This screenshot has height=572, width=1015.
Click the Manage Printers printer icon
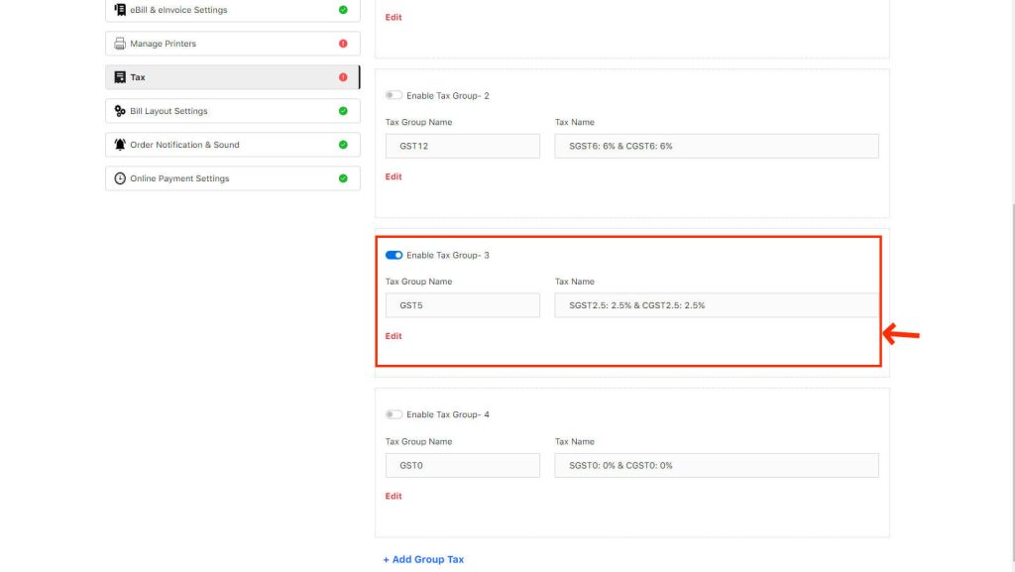point(120,44)
